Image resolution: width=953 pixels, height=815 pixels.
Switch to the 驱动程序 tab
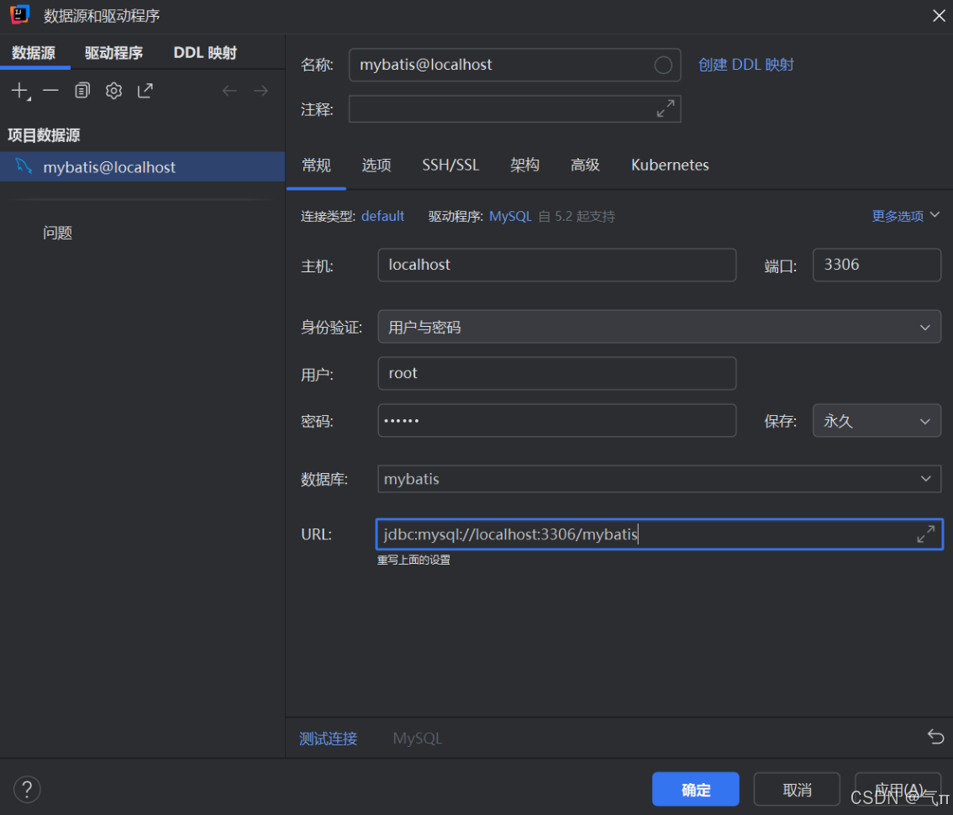click(x=113, y=52)
